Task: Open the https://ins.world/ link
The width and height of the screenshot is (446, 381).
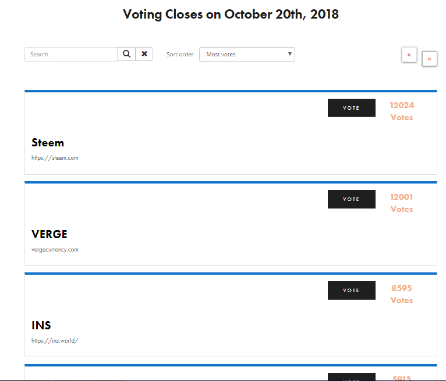Action: (55, 340)
